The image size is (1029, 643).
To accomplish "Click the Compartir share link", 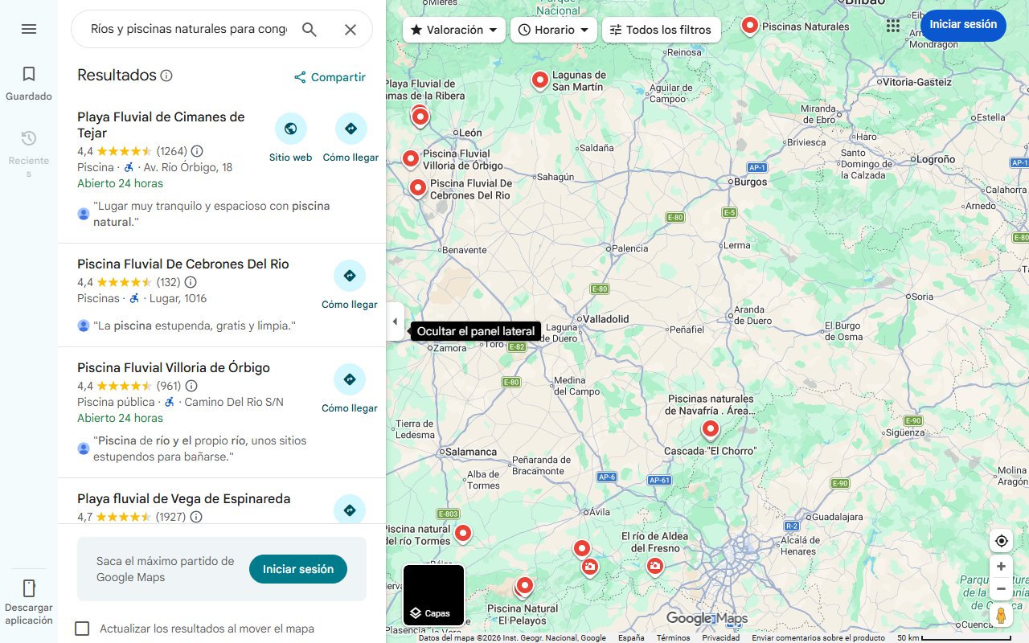I will (x=330, y=77).
